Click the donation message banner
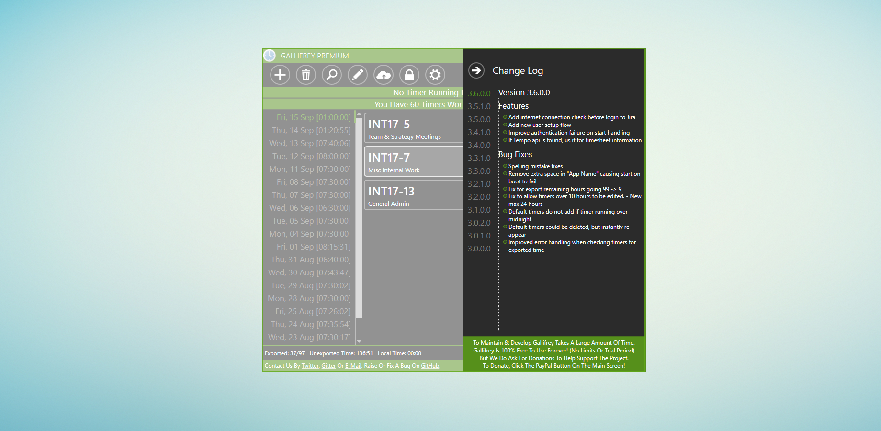This screenshot has height=431, width=881. pyautogui.click(x=554, y=354)
